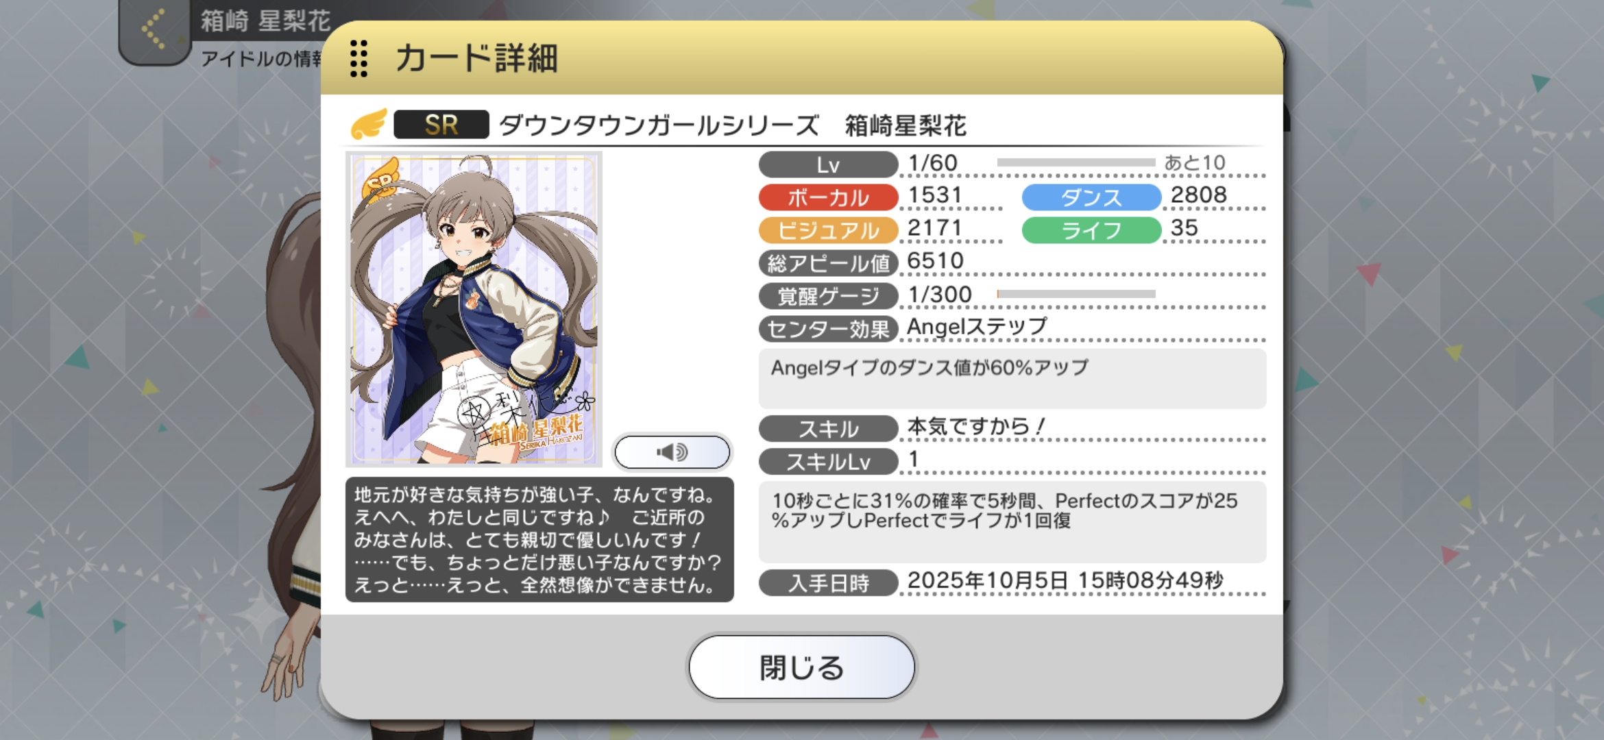Image resolution: width=1604 pixels, height=740 pixels.
Task: Play the card voice with the speaker button
Action: pyautogui.click(x=672, y=452)
